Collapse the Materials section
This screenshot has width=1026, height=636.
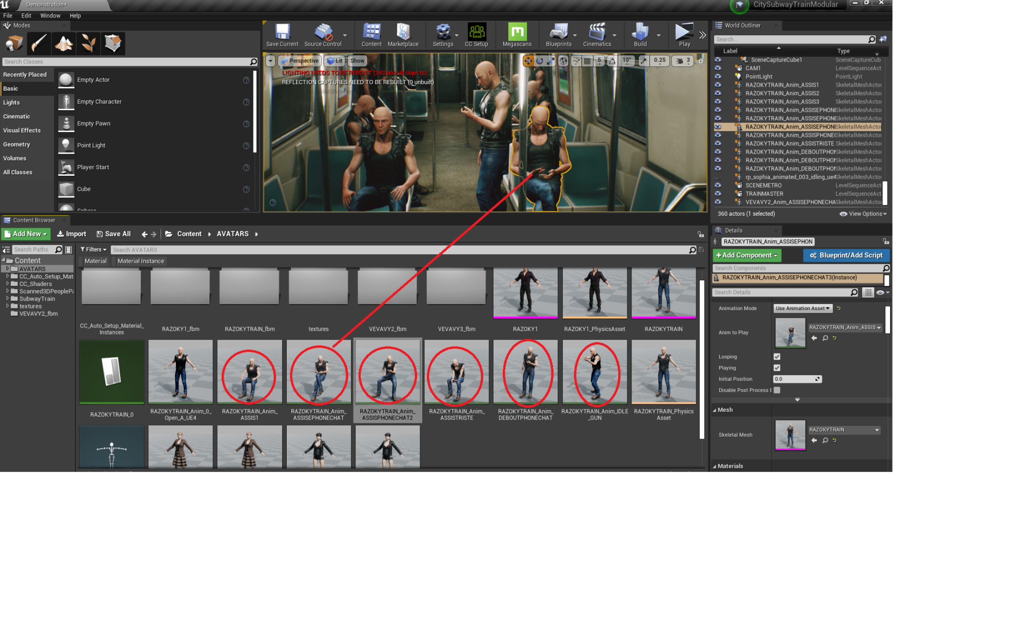715,466
